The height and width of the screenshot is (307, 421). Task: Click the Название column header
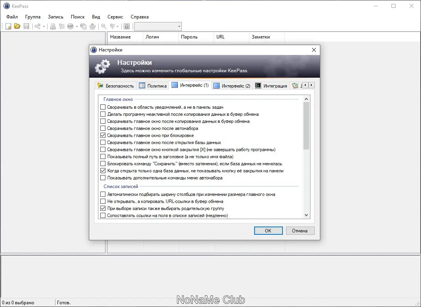tap(125, 37)
